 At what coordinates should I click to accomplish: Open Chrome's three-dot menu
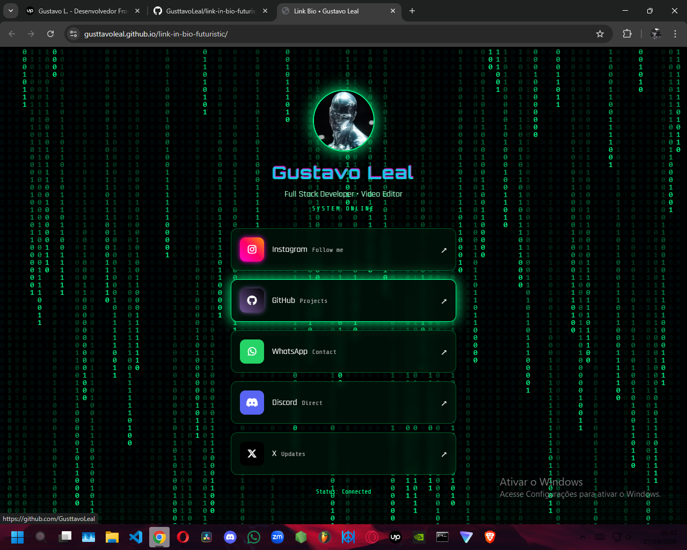click(675, 33)
